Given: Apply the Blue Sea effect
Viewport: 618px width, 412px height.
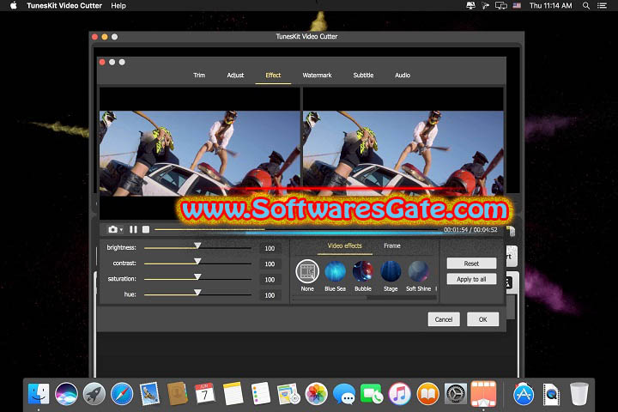Looking at the screenshot, I should (x=335, y=276).
